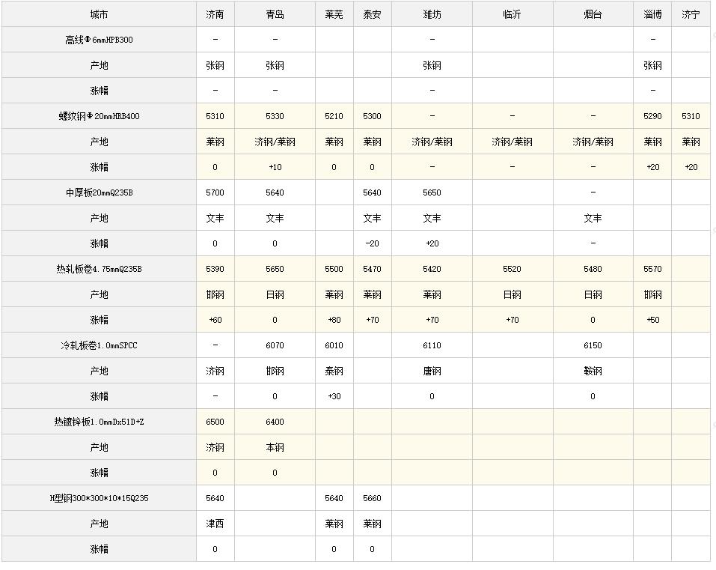Click the +60 change value for 济南
This screenshot has height=570, width=716.
[x=215, y=320]
